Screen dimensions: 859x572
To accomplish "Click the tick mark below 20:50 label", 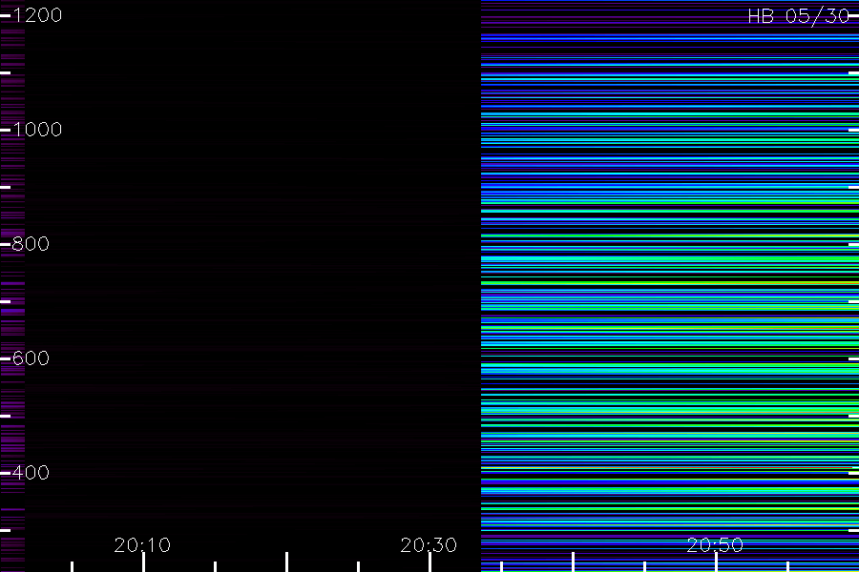I will 716,562.
